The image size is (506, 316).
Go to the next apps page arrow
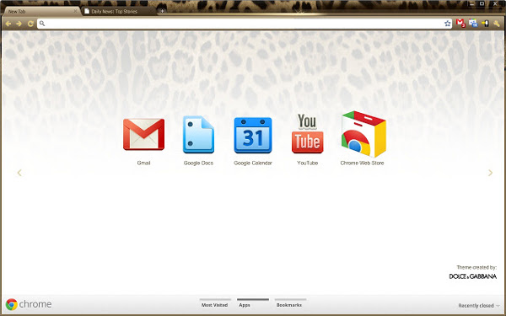(x=490, y=173)
